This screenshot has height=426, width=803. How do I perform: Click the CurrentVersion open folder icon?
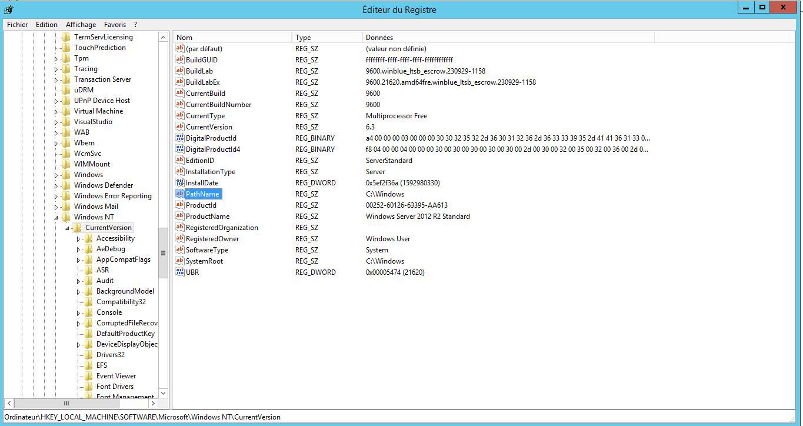[77, 228]
